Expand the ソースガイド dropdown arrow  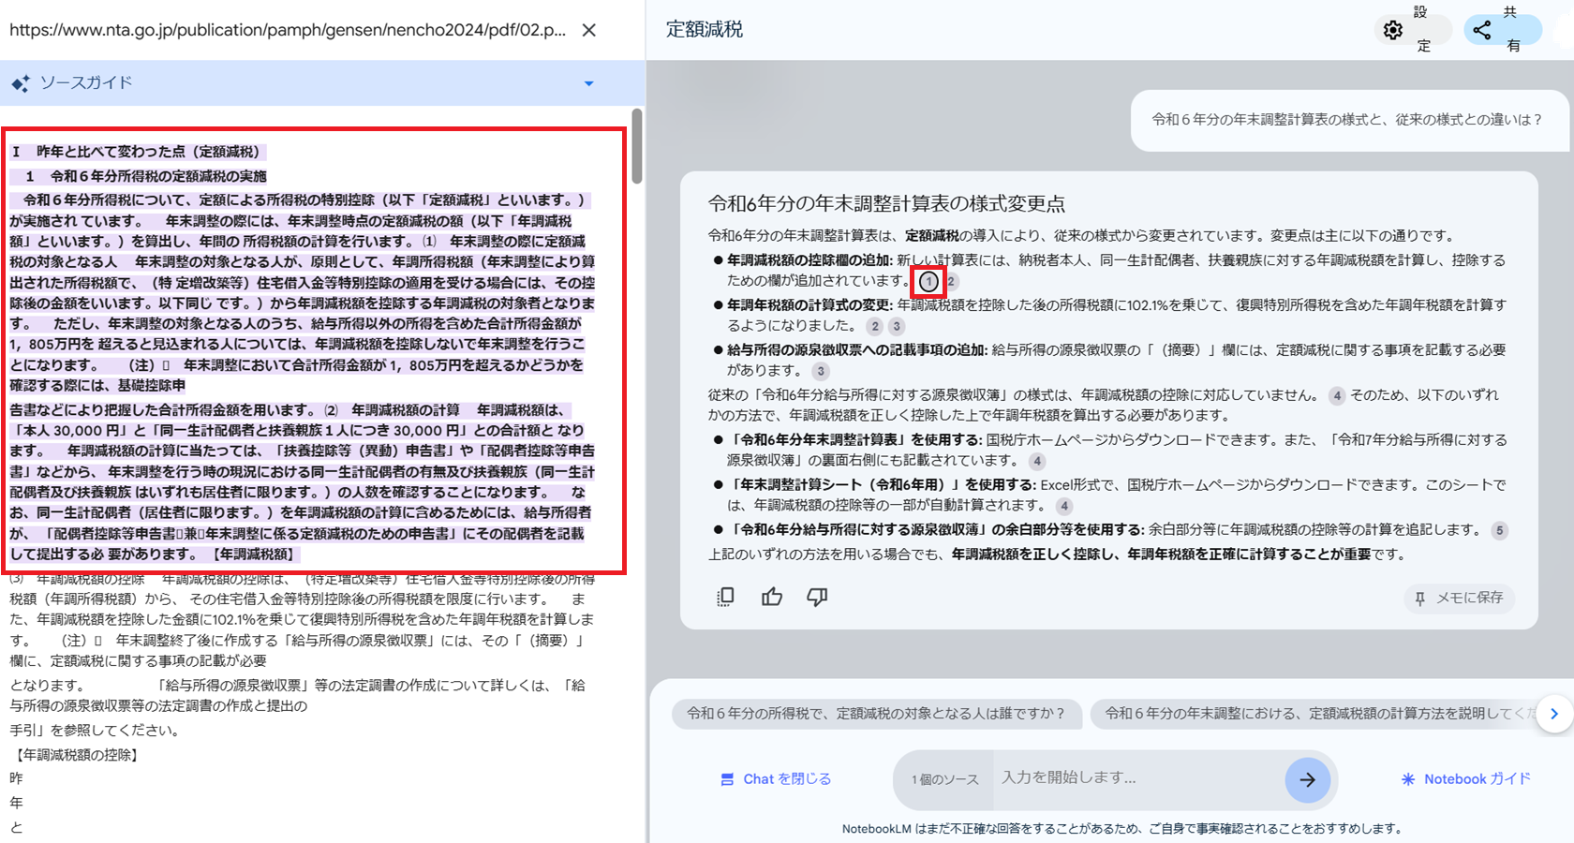(589, 83)
